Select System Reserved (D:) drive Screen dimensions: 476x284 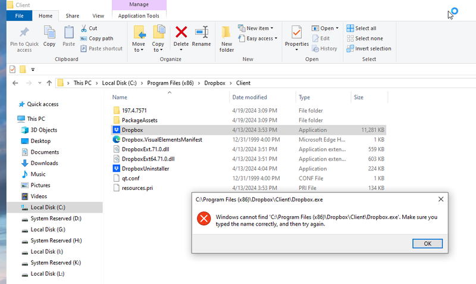coord(56,219)
